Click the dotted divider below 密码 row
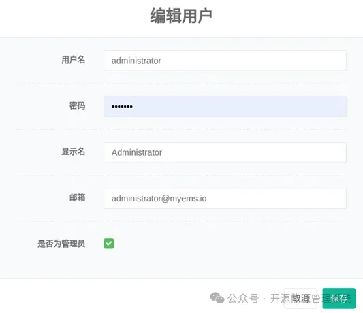This screenshot has height=313, width=363. [x=181, y=129]
